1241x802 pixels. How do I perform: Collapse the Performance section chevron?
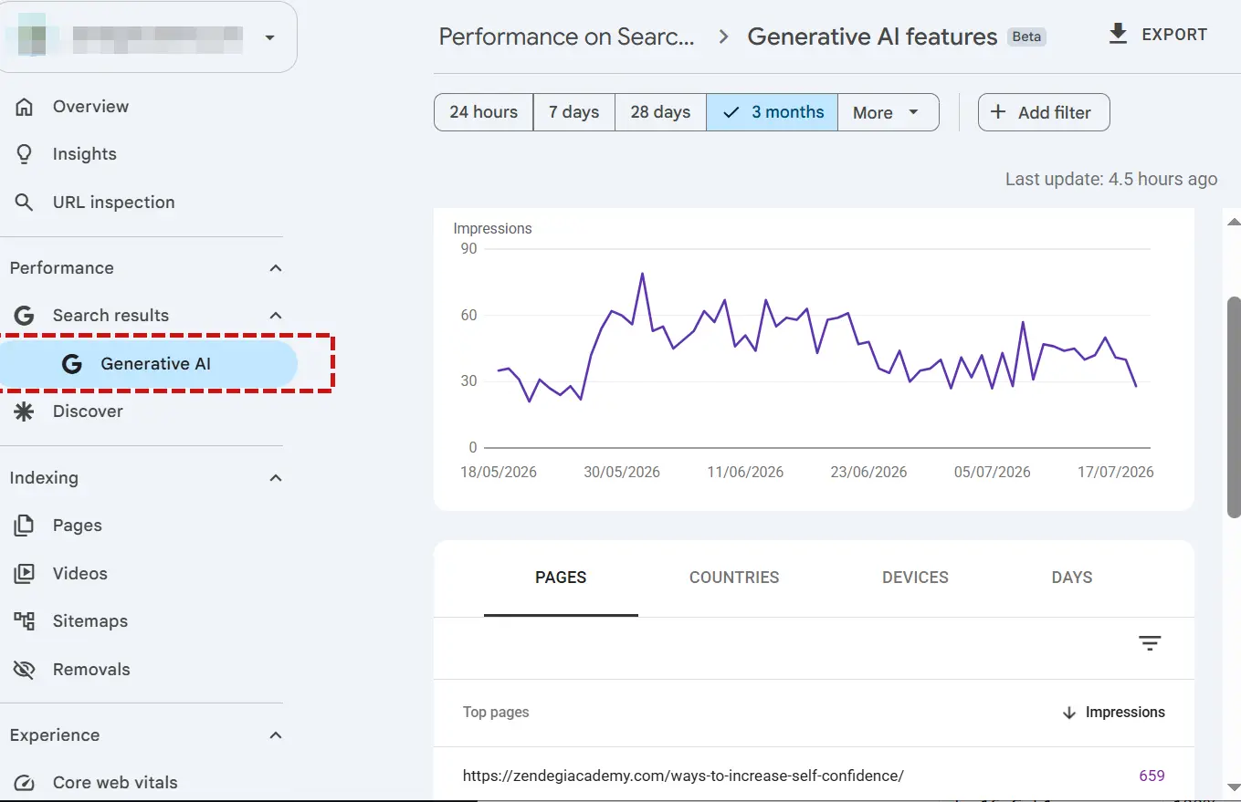pyautogui.click(x=276, y=268)
